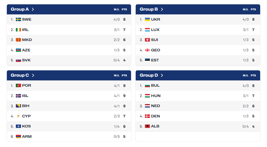This screenshot has height=147, width=267.
Task: Click the Ukraine flag icon in Group B
Action: (x=147, y=20)
